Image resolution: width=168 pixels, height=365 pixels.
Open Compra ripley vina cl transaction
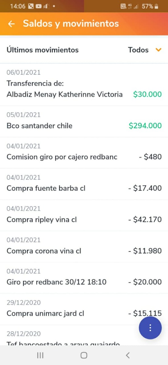click(x=84, y=215)
